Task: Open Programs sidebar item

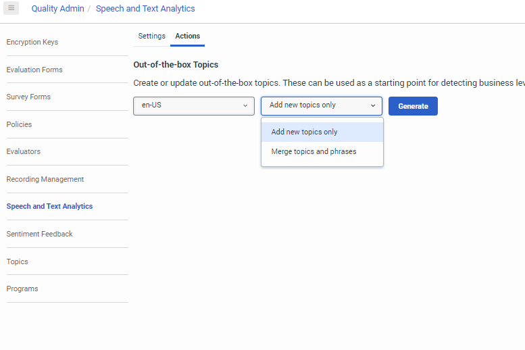Action: tap(22, 289)
